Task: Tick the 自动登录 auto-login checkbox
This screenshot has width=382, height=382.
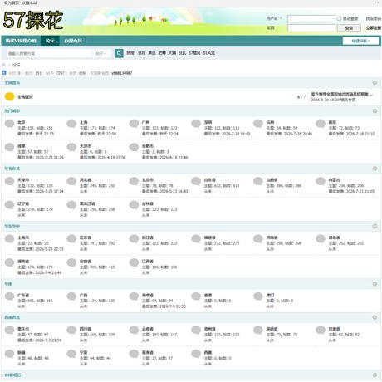Action: tap(339, 18)
